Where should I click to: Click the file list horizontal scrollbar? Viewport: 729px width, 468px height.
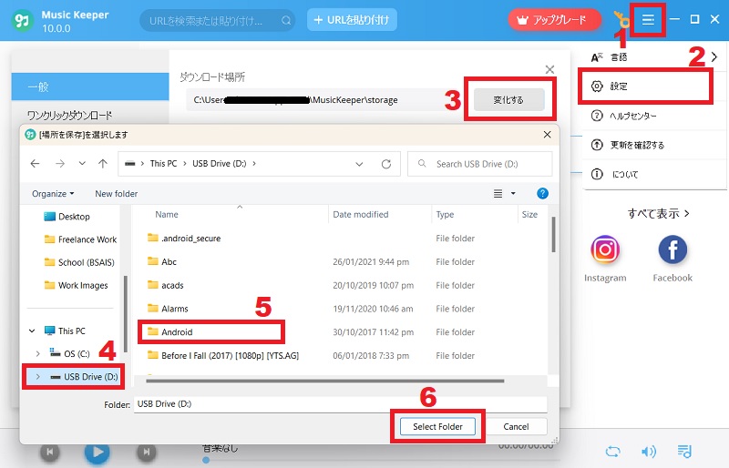click(325, 382)
